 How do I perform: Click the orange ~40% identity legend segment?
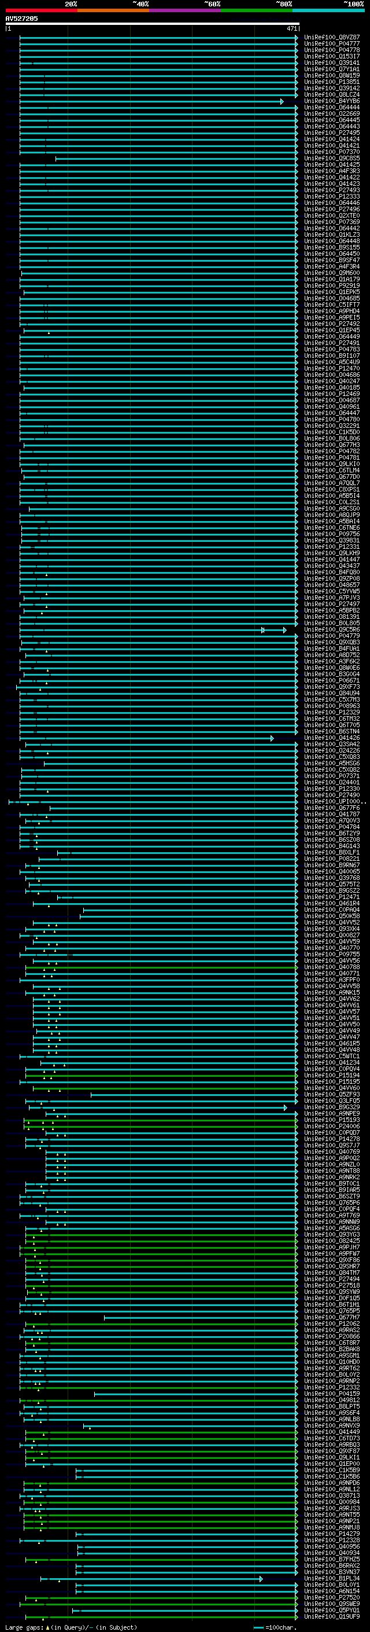coord(113,10)
